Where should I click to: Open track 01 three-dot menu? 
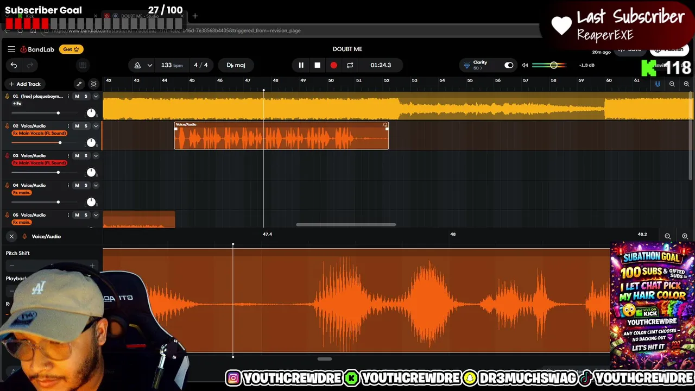click(x=68, y=96)
